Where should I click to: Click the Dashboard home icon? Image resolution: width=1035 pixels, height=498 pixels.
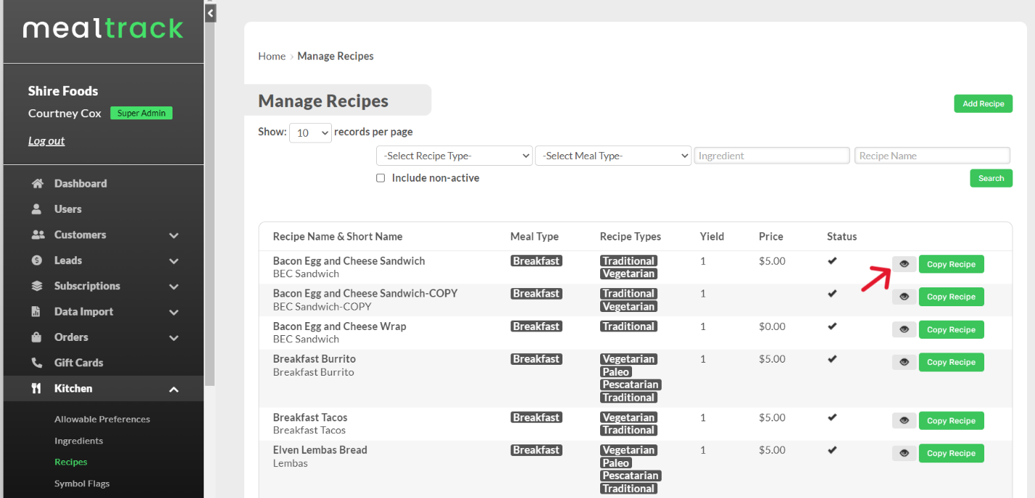click(x=37, y=184)
